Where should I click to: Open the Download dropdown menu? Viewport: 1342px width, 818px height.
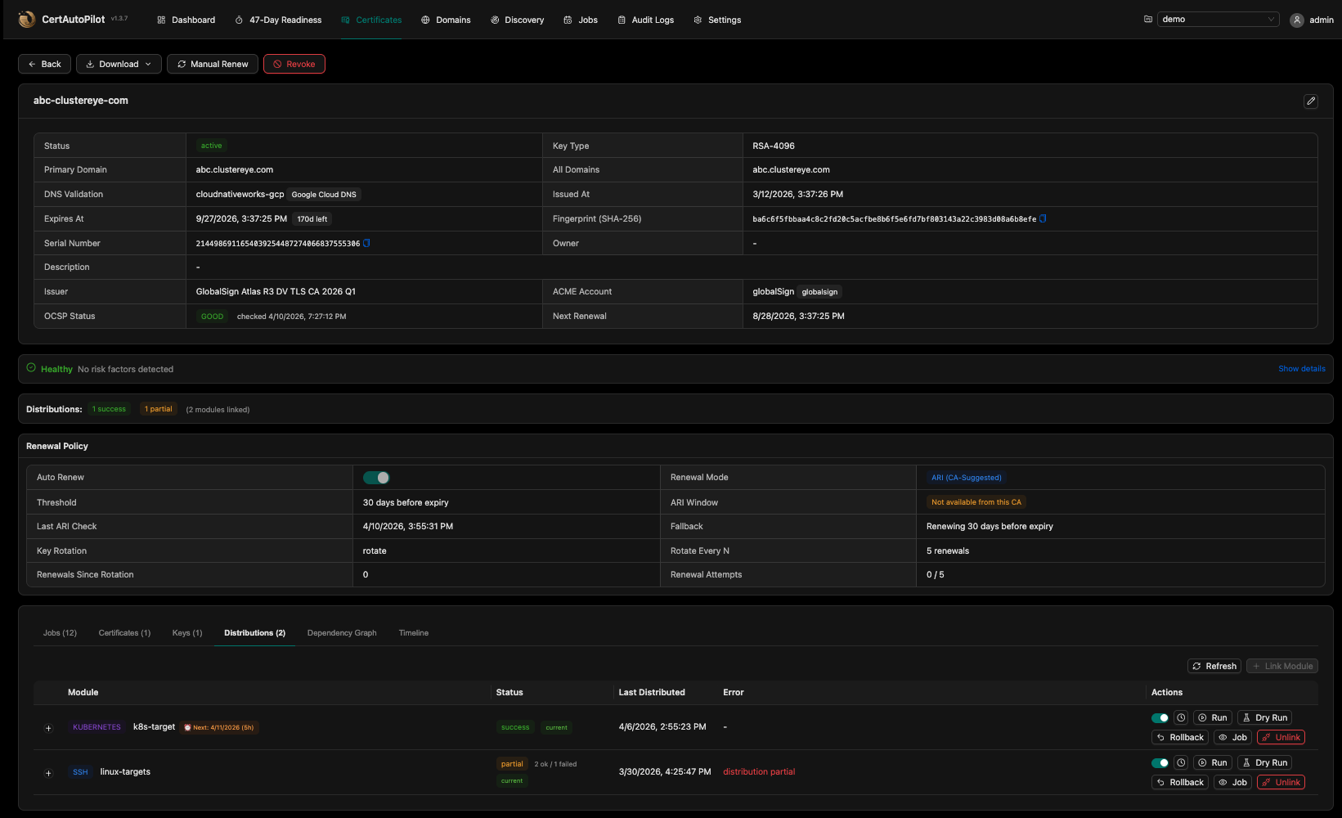coord(119,64)
